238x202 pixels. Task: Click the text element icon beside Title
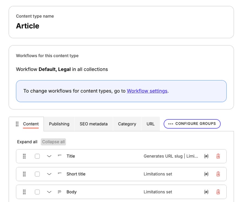pos(59,156)
